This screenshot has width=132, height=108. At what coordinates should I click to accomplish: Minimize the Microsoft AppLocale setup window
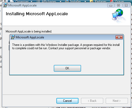point(111,5)
